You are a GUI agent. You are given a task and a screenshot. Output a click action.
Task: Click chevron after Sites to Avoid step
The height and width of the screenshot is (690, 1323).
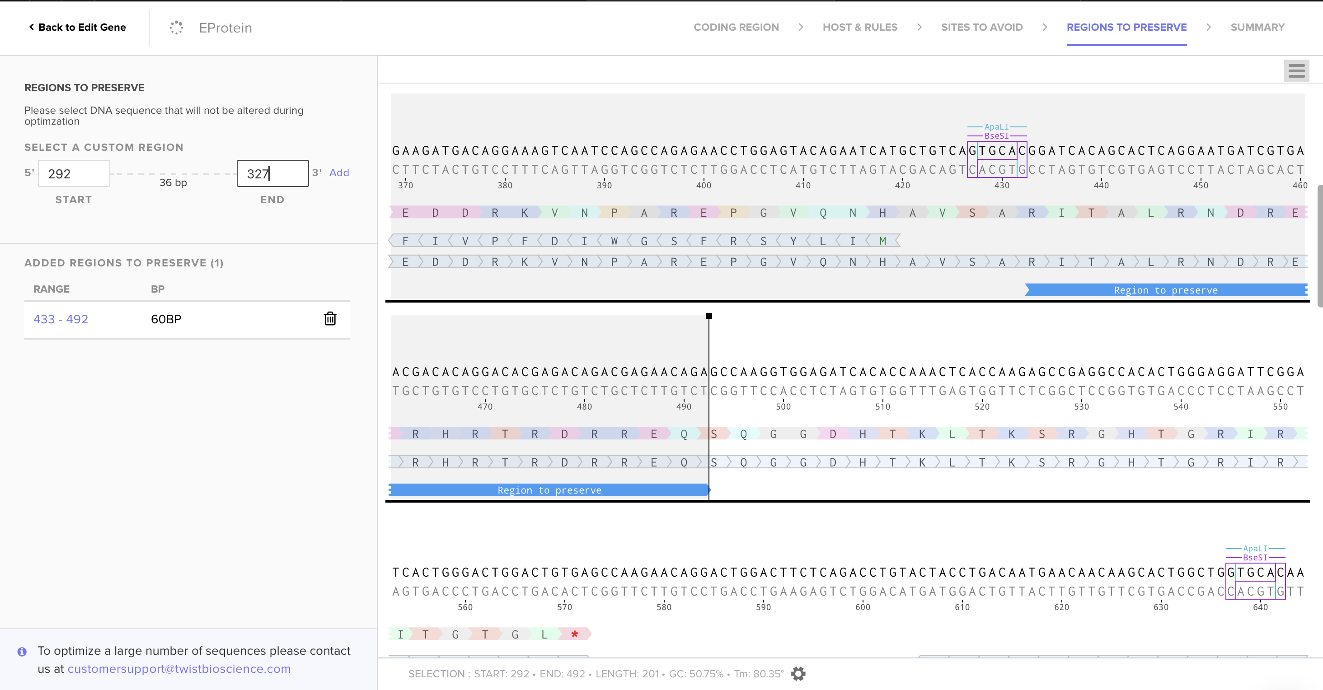(1045, 27)
